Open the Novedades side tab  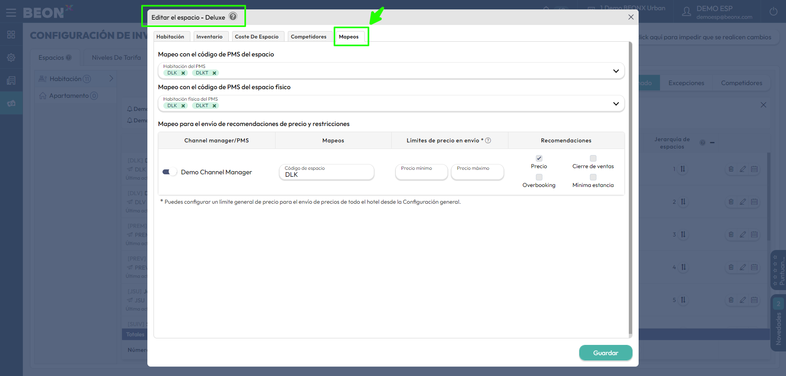[x=778, y=323]
